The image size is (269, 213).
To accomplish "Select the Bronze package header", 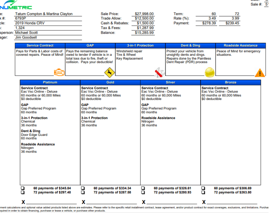I will click(x=231, y=82).
